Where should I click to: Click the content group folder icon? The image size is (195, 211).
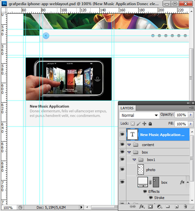point(135,145)
